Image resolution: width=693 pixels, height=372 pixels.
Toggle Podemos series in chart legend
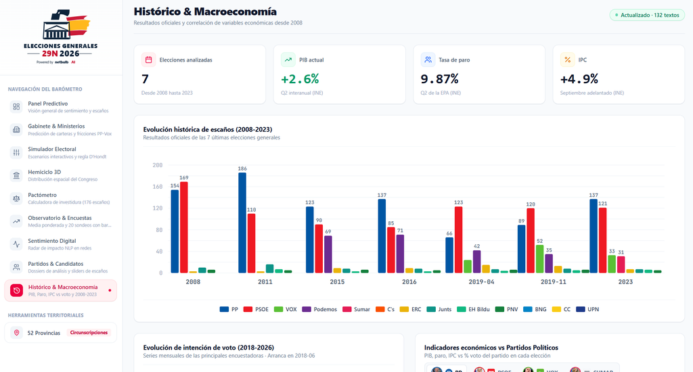(x=319, y=309)
